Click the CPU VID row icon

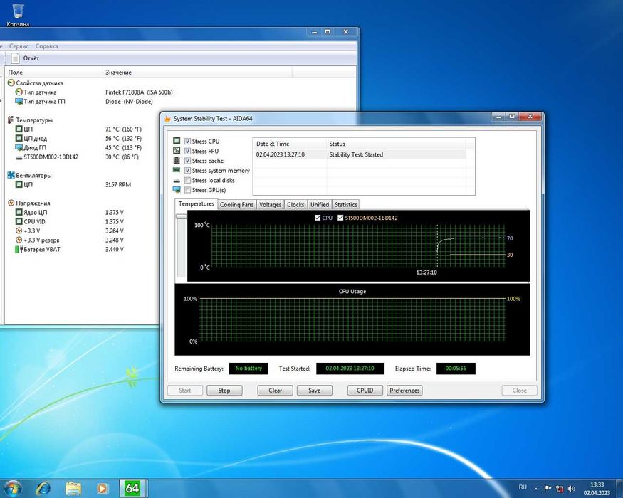(x=19, y=221)
